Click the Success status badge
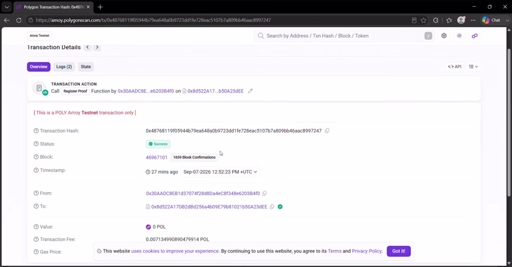The width and height of the screenshot is (512, 267). click(x=158, y=144)
